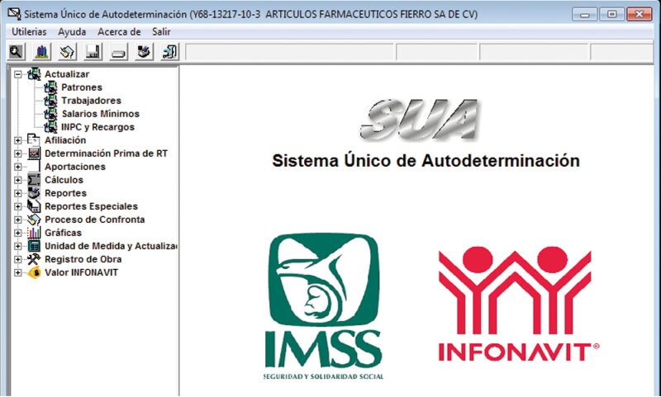Click the Actualizar node icon
This screenshot has width=661, height=397.
[x=34, y=74]
